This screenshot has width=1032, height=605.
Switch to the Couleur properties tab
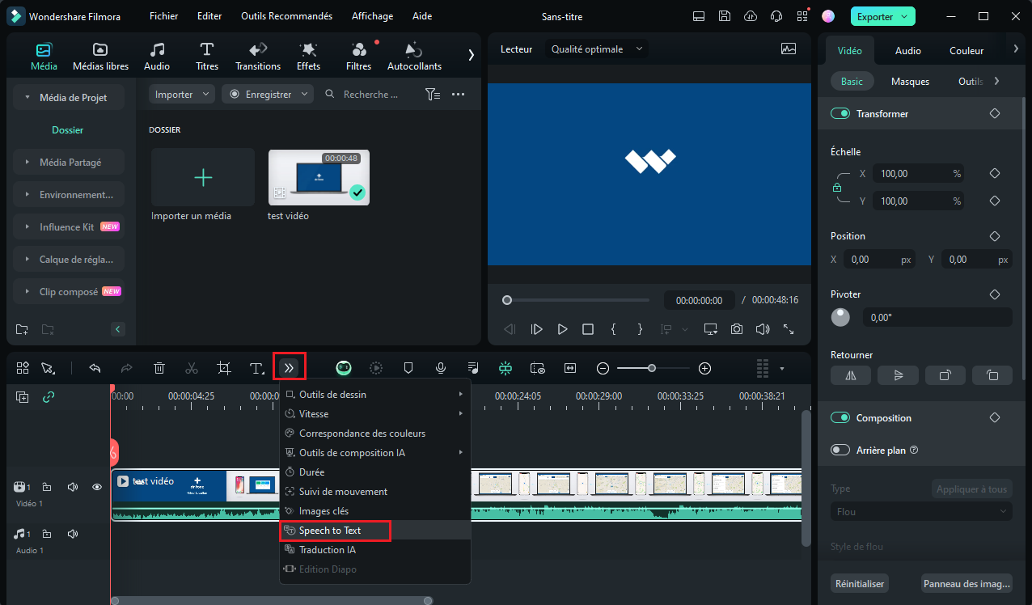click(966, 50)
